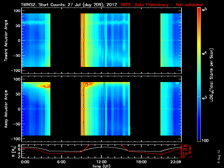The image size is (224, 168).
Task: Click the 'Time (UT)' axis title
Action: (x=101, y=166)
